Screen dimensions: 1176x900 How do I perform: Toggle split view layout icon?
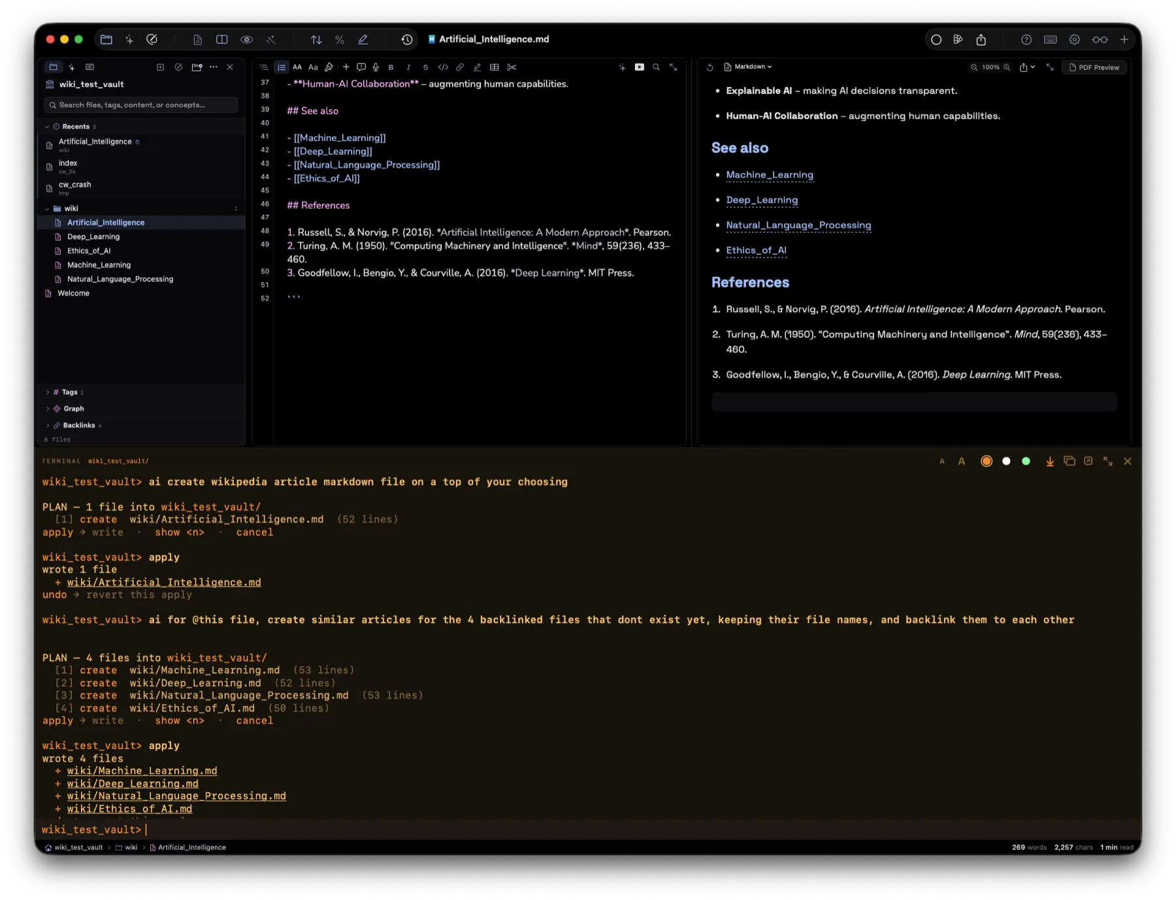[x=222, y=39]
